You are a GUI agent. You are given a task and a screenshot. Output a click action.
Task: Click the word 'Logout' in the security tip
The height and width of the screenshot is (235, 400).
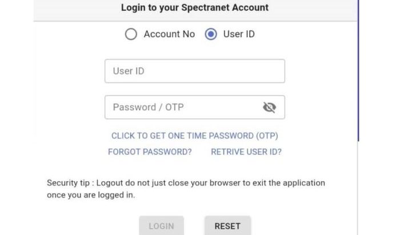(110, 183)
